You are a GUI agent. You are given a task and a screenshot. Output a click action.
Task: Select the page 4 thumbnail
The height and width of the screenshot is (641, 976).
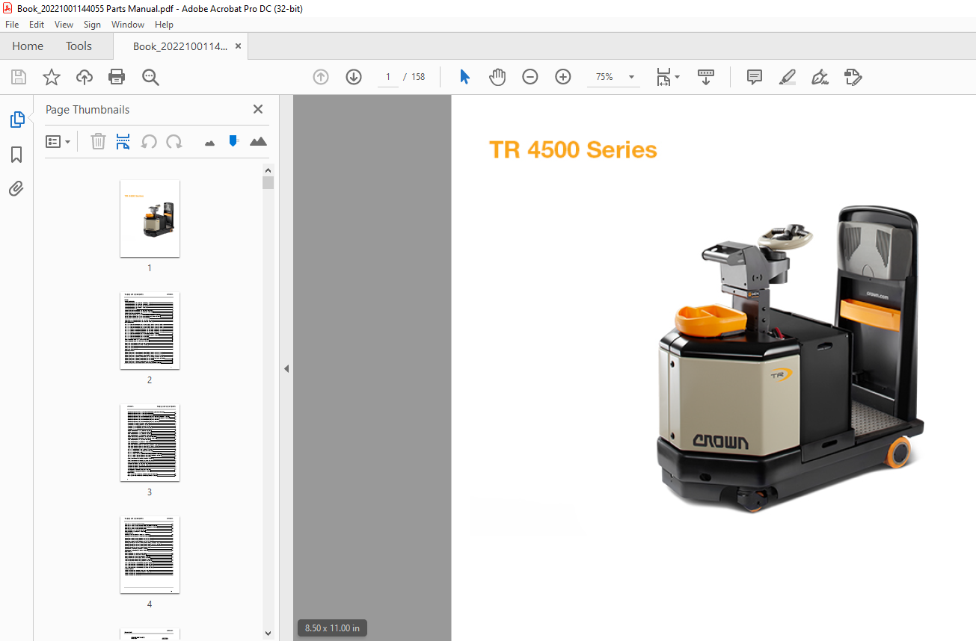[150, 554]
